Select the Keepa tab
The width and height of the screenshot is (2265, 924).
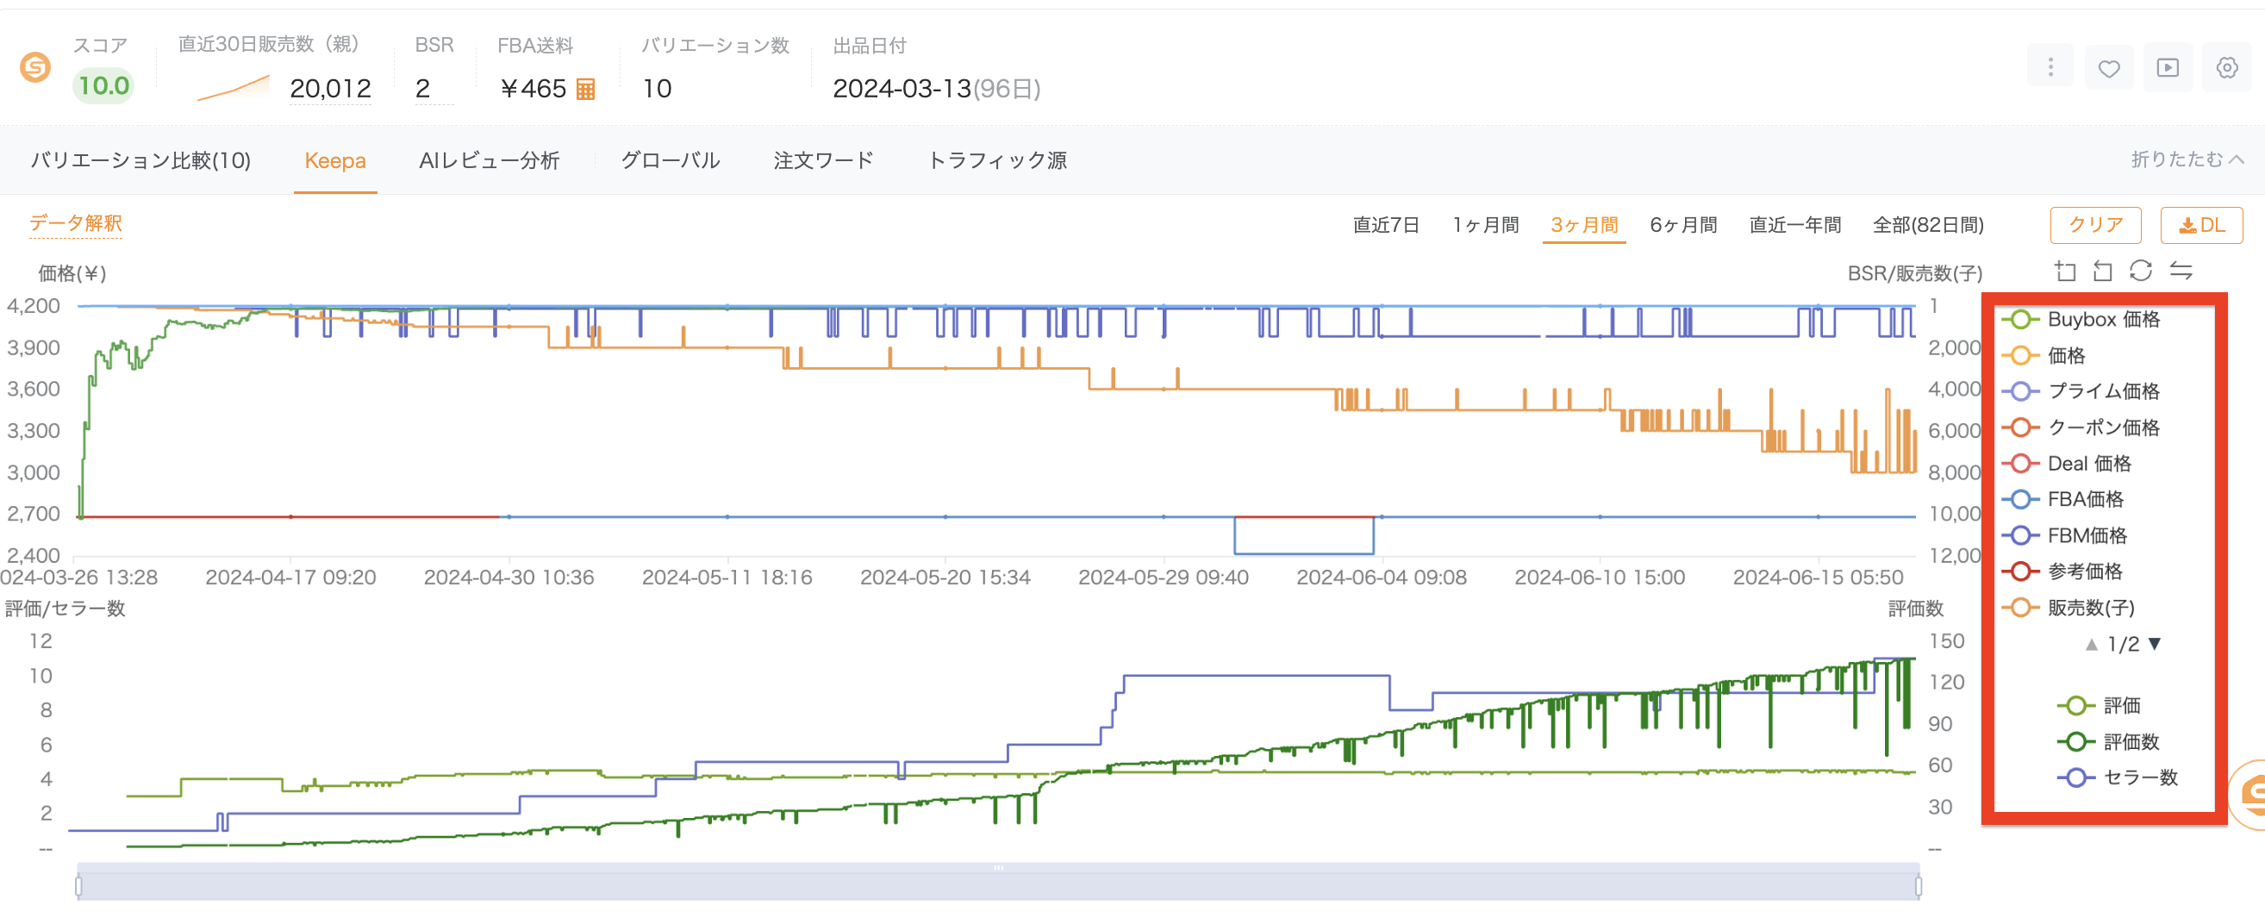pyautogui.click(x=335, y=160)
